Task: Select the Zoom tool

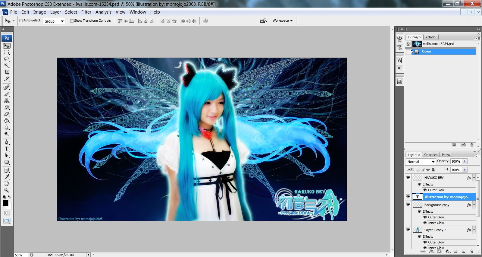Action: pos(7,190)
